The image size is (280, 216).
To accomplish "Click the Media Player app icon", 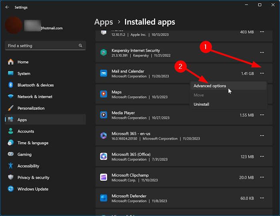I will click(104, 115).
